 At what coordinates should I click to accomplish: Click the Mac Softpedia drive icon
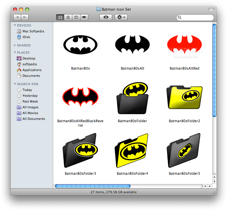(x=19, y=31)
